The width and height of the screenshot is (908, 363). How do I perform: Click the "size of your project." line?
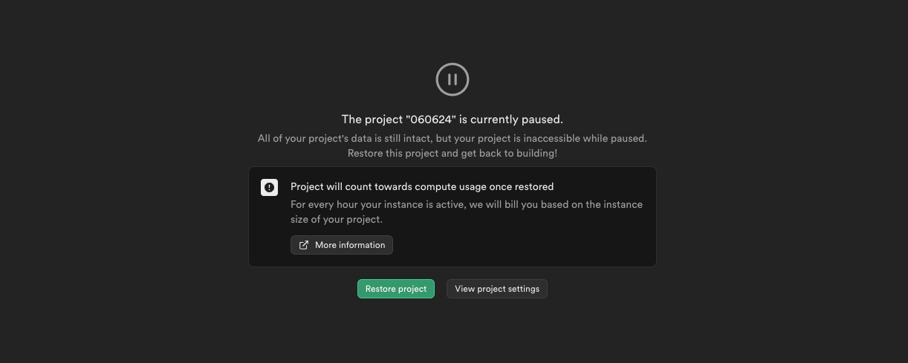coord(337,220)
